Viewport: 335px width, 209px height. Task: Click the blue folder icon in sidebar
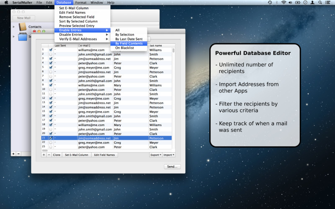click(x=23, y=36)
